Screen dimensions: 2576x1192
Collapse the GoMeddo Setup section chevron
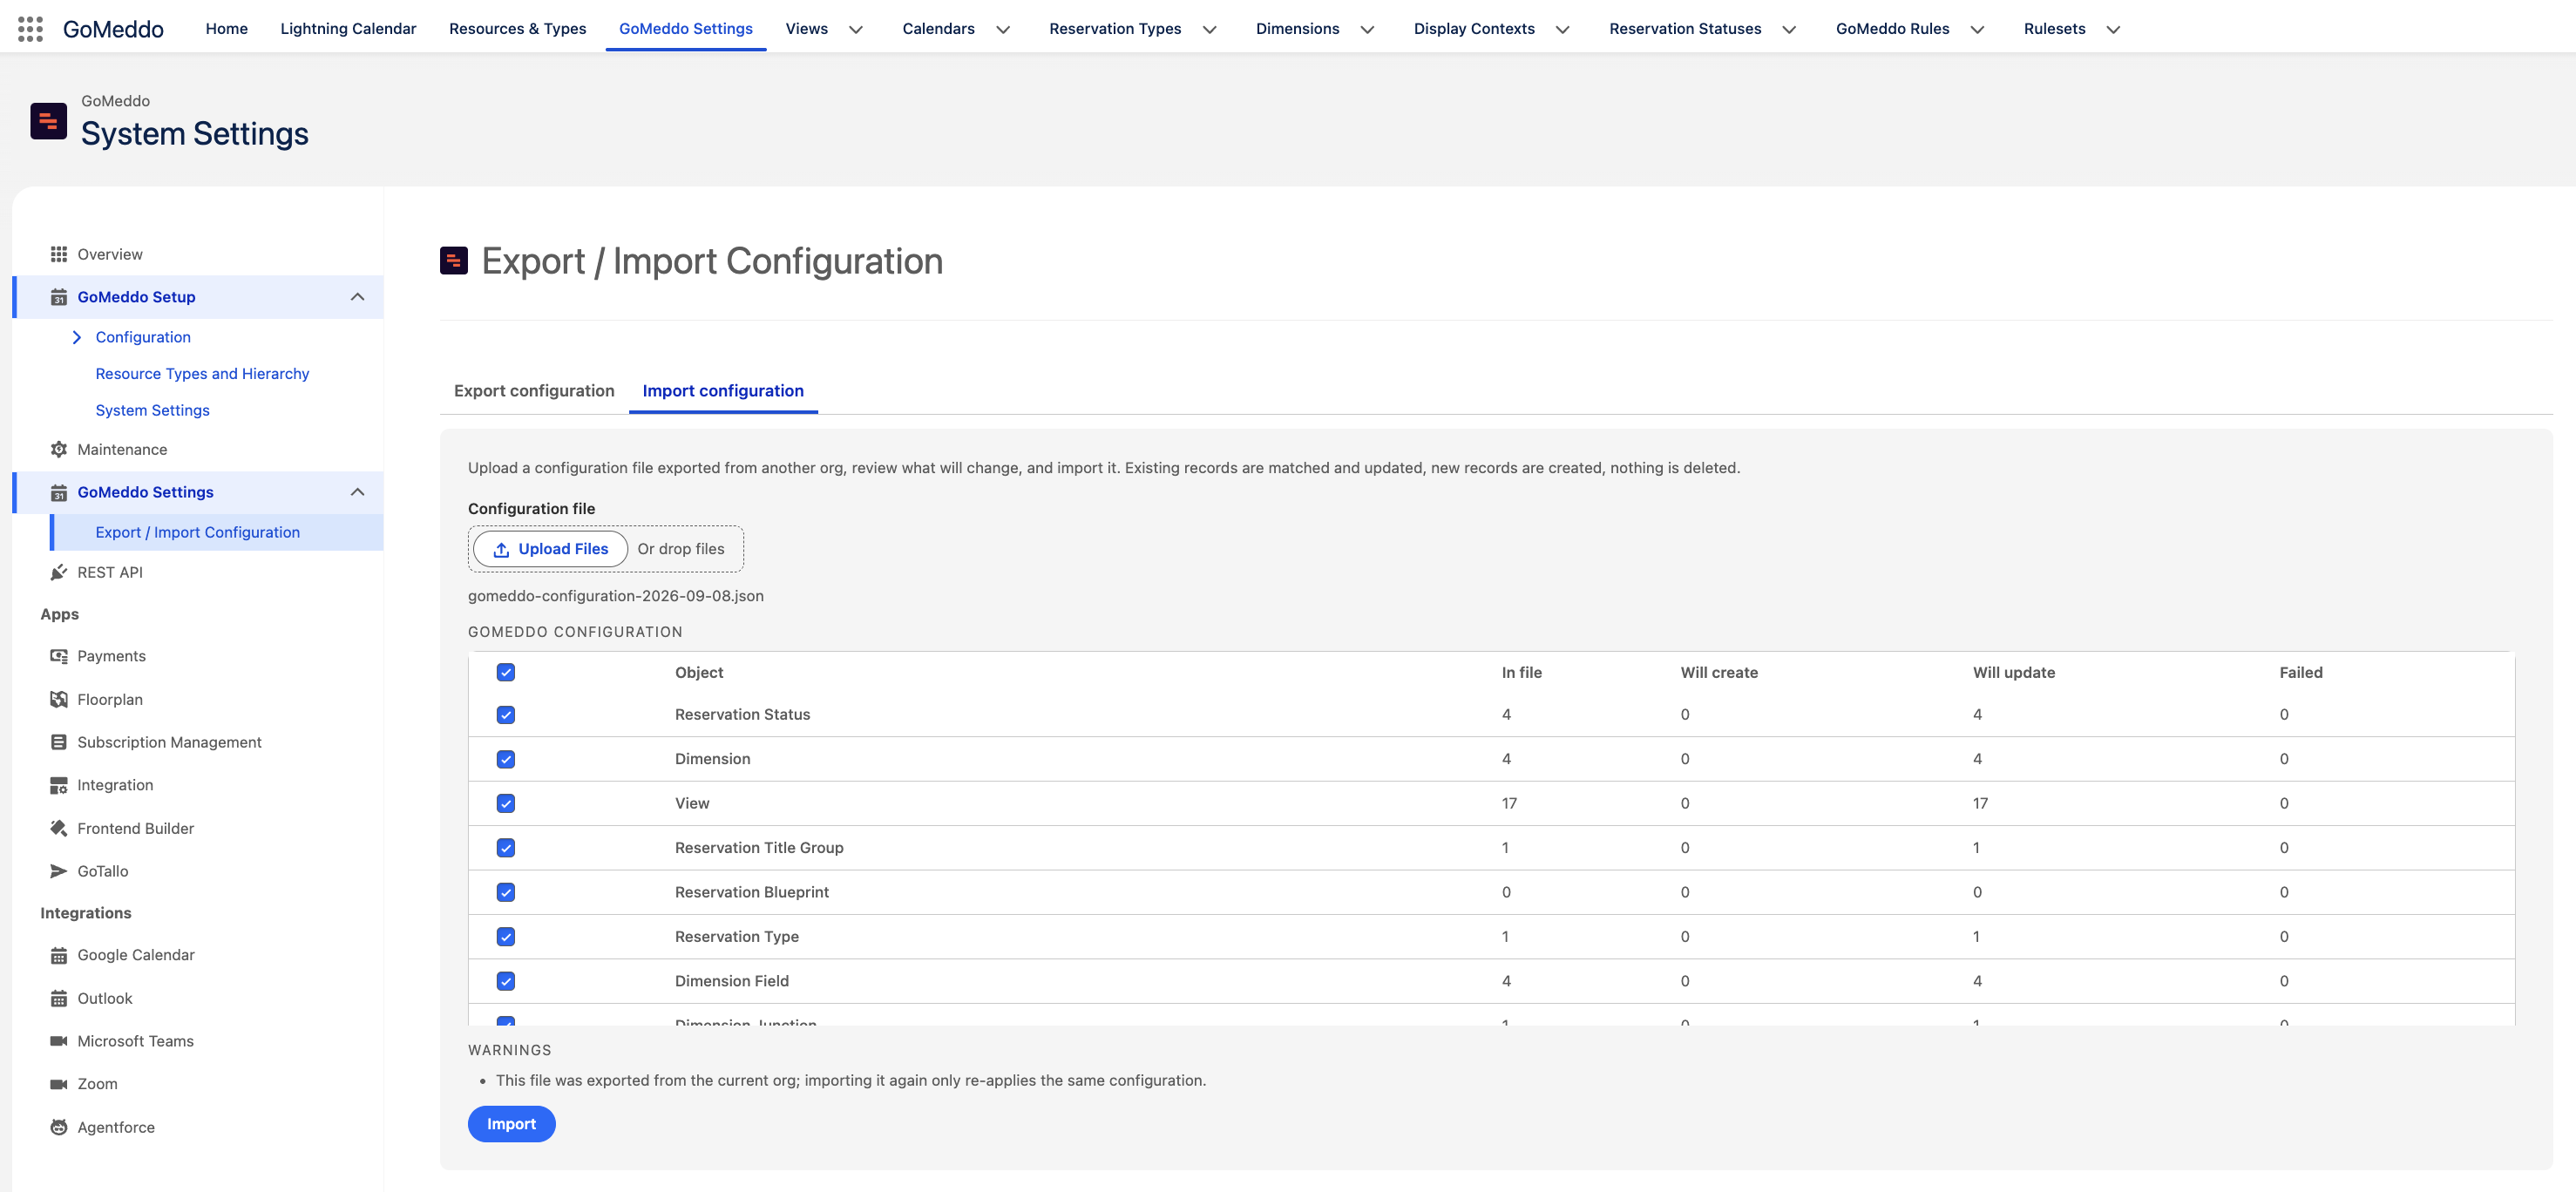(358, 297)
